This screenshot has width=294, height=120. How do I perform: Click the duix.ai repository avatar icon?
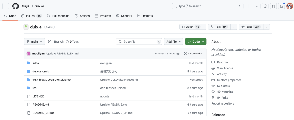pos(26,27)
